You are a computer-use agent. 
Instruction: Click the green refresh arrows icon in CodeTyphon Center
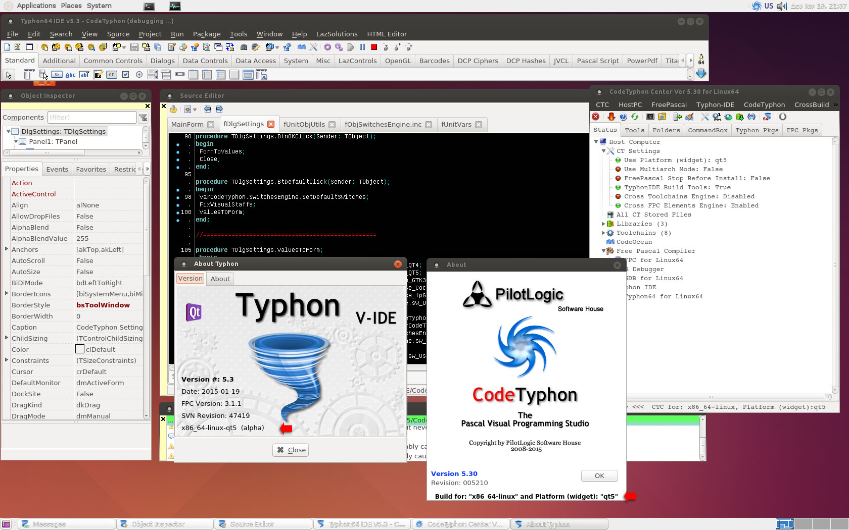(x=635, y=117)
